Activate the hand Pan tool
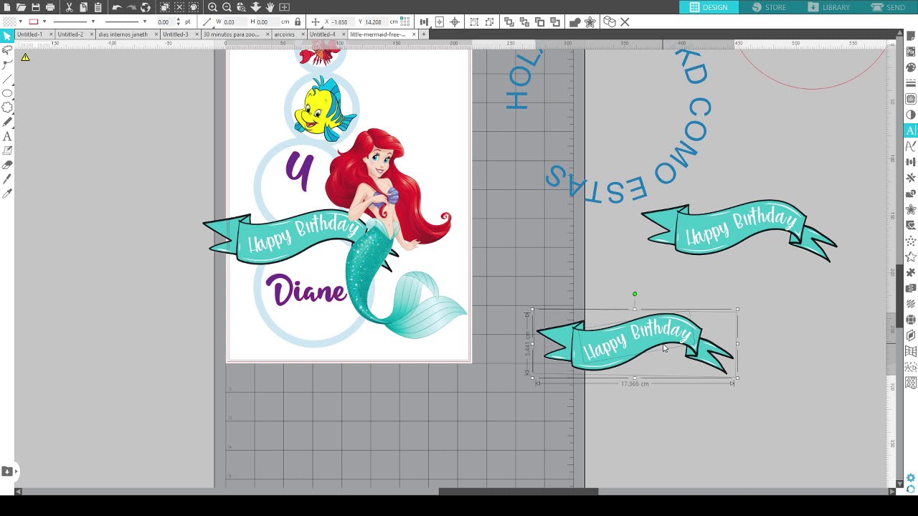This screenshot has height=516, width=918. pyautogui.click(x=270, y=7)
